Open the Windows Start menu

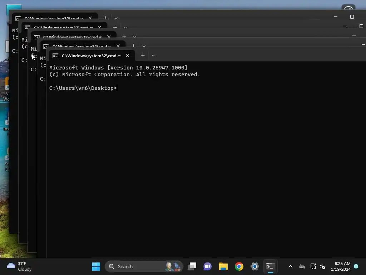[x=96, y=266]
